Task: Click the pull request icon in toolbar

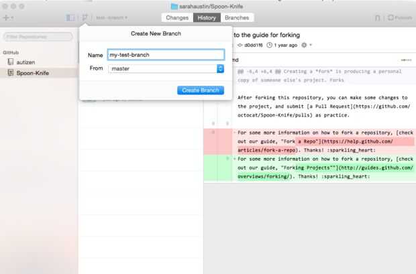Action: tap(377, 18)
